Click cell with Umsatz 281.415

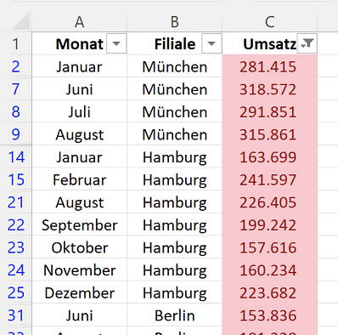point(270,66)
